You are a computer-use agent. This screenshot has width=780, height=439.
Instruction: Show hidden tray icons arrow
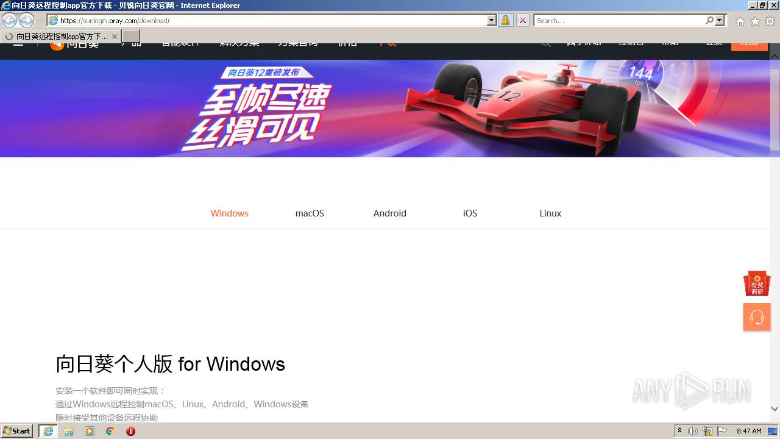[x=680, y=431]
